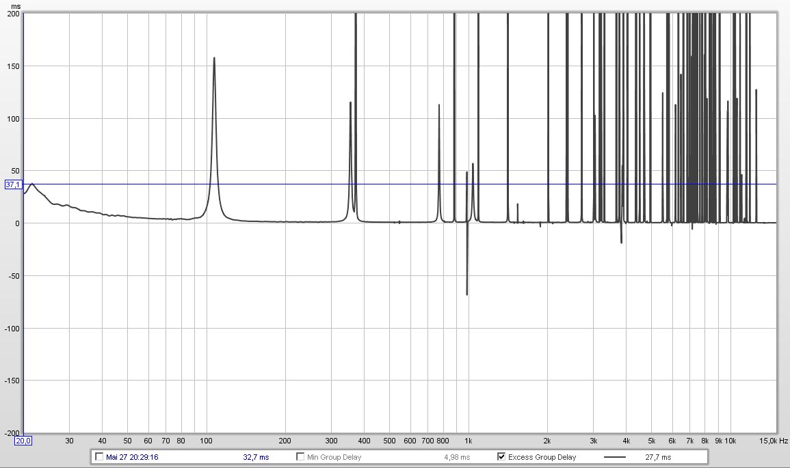Click the 300 Hz frequency axis label
The image size is (790, 468).
click(331, 441)
